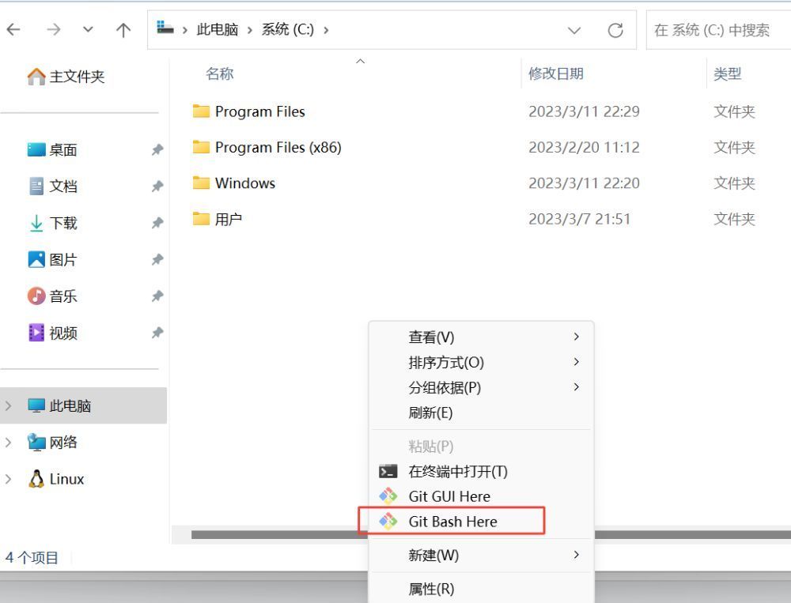This screenshot has height=603, width=791.
Task: Open 音乐 in the sidebar
Action: tap(52, 296)
